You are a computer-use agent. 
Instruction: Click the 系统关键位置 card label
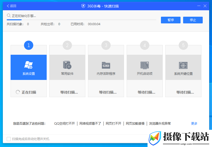[183, 74]
